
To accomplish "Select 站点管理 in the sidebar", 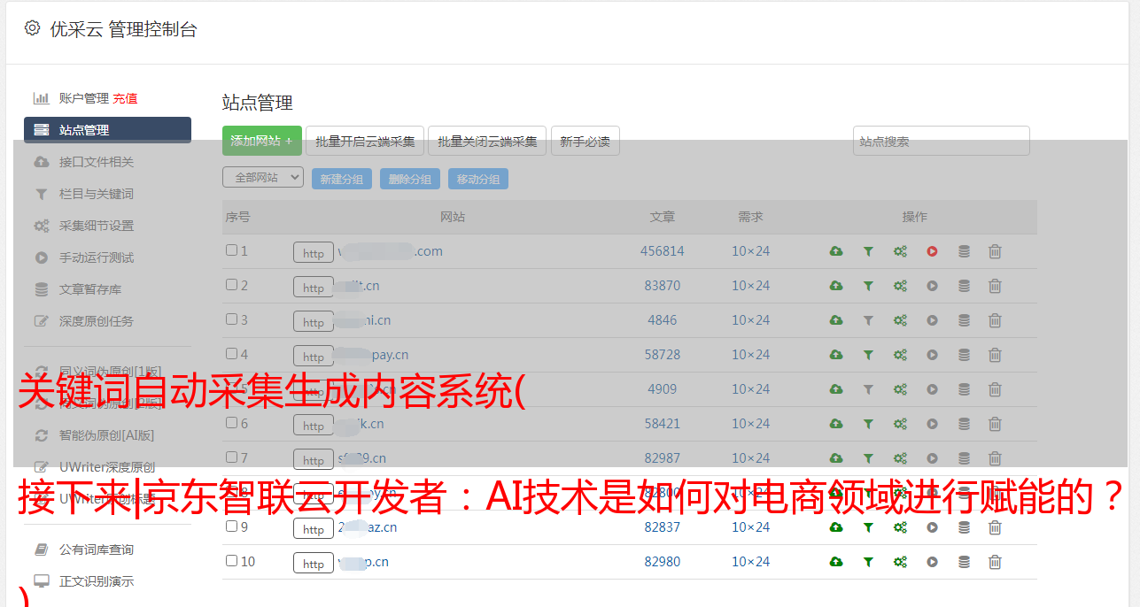I will point(107,130).
